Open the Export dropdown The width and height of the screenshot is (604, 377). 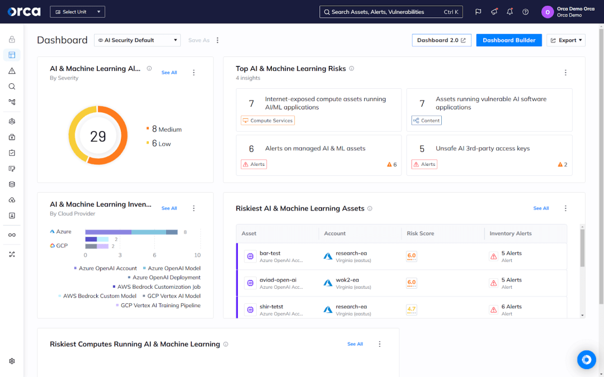(566, 40)
